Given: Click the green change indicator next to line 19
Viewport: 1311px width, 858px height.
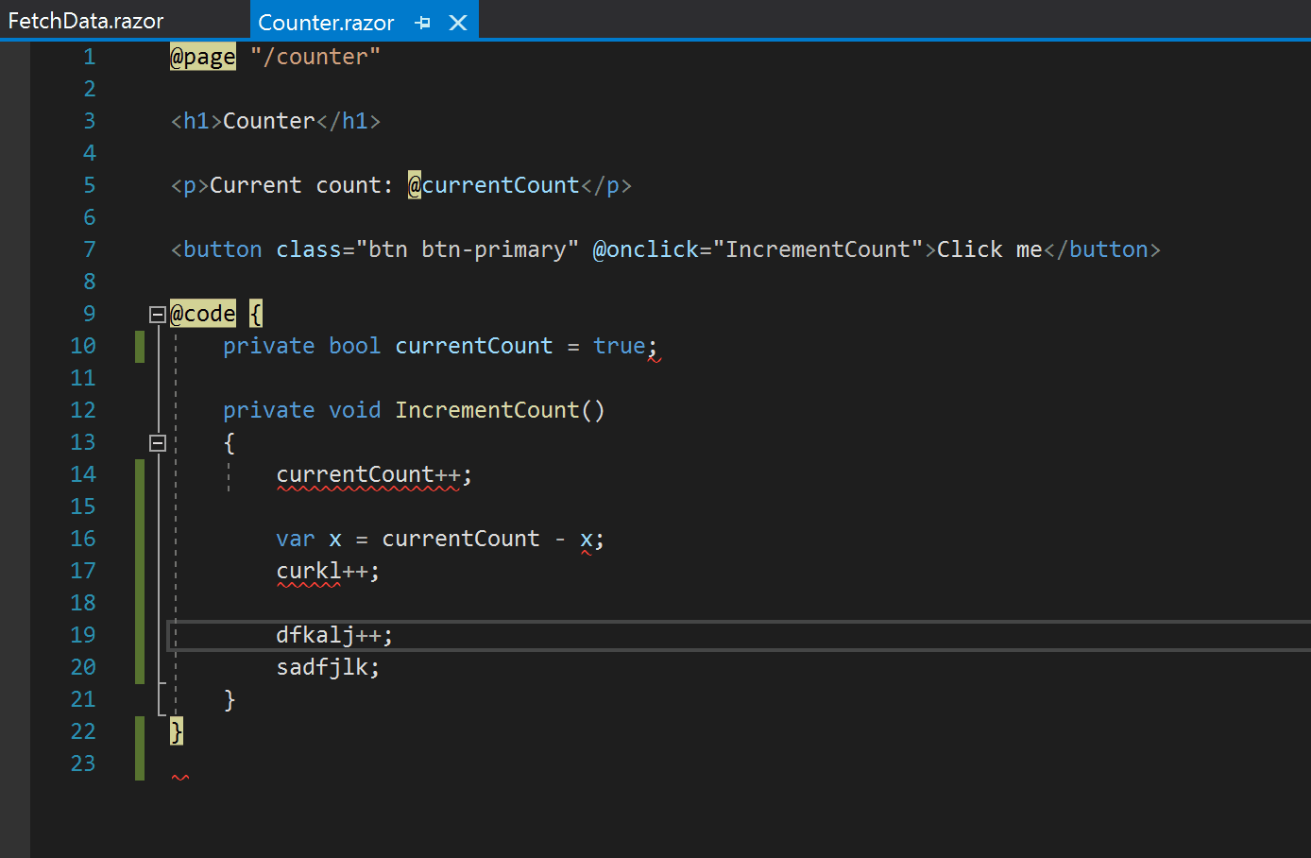Looking at the screenshot, I should 139,634.
